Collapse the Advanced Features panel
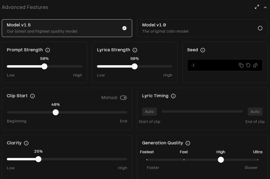Image resolution: width=270 pixels, height=179 pixels. click(265, 7)
